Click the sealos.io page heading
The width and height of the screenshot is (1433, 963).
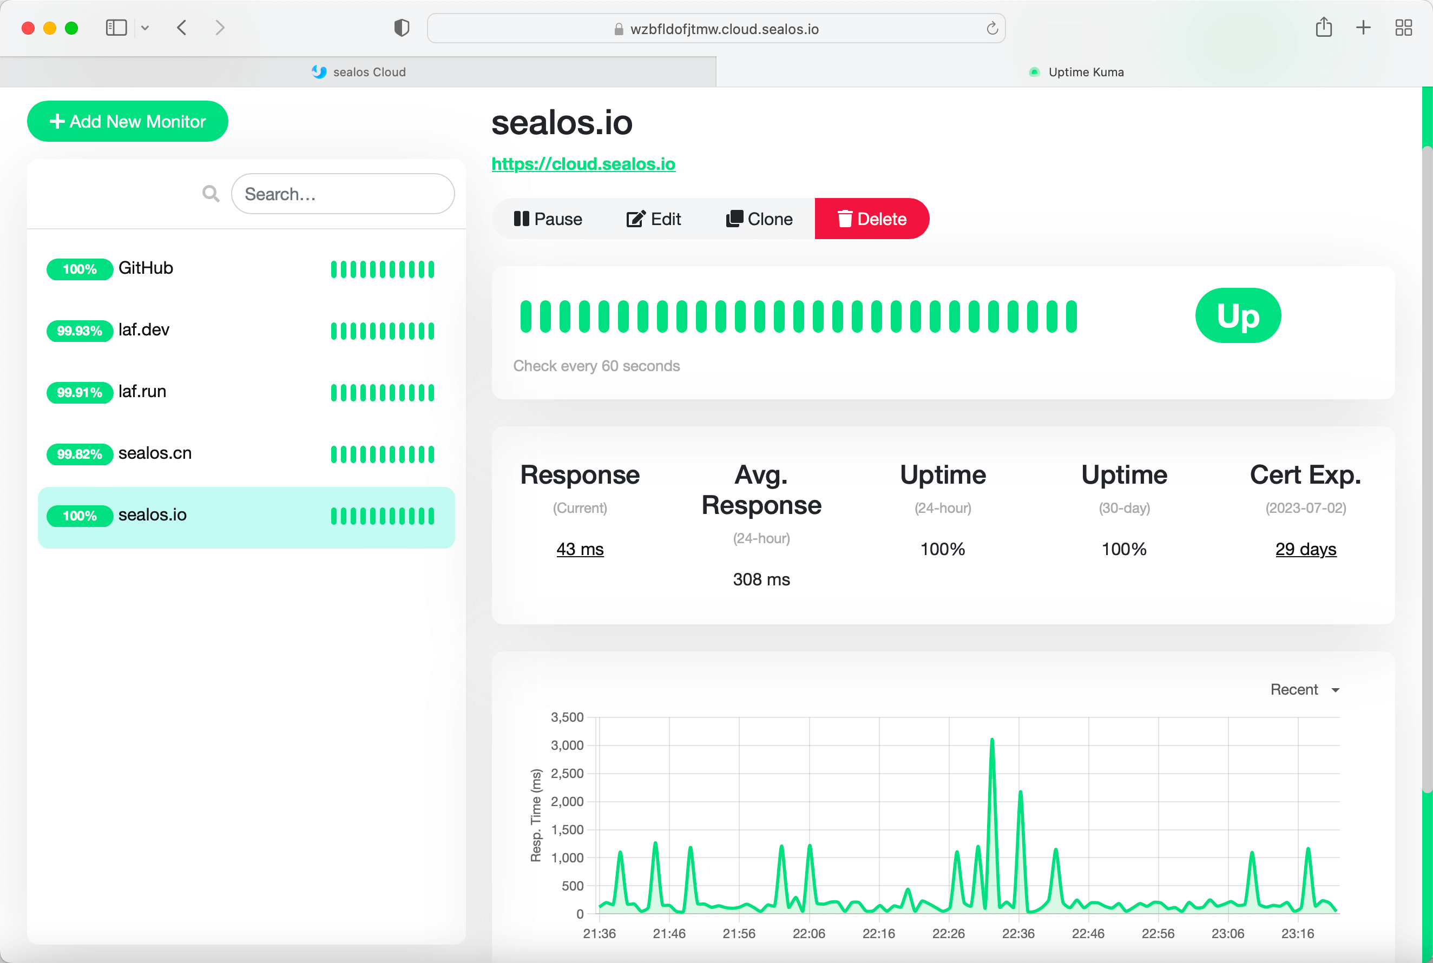coord(561,122)
